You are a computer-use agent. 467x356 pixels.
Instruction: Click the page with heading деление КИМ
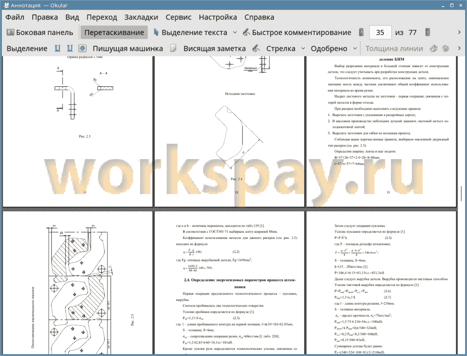pos(381,131)
